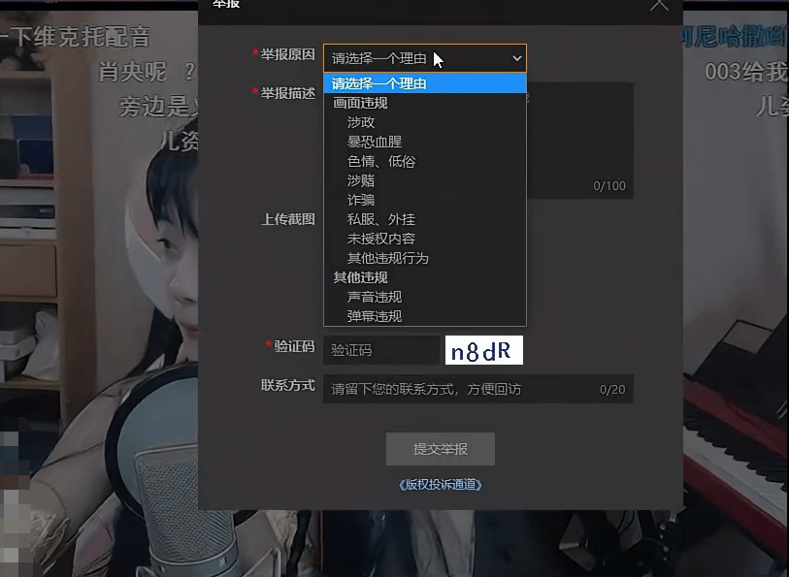Click the 画面违规 group header
The width and height of the screenshot is (789, 577).
[x=360, y=103]
